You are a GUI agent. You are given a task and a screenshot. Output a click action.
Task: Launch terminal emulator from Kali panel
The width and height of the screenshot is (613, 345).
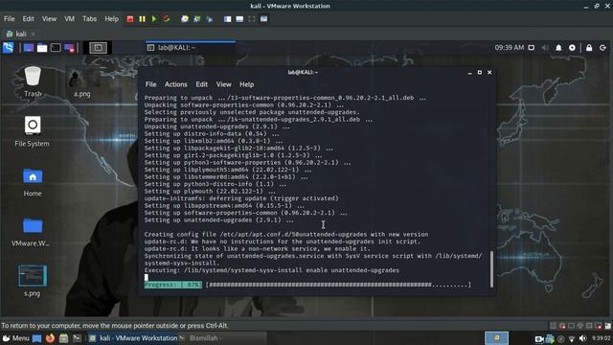click(x=56, y=48)
